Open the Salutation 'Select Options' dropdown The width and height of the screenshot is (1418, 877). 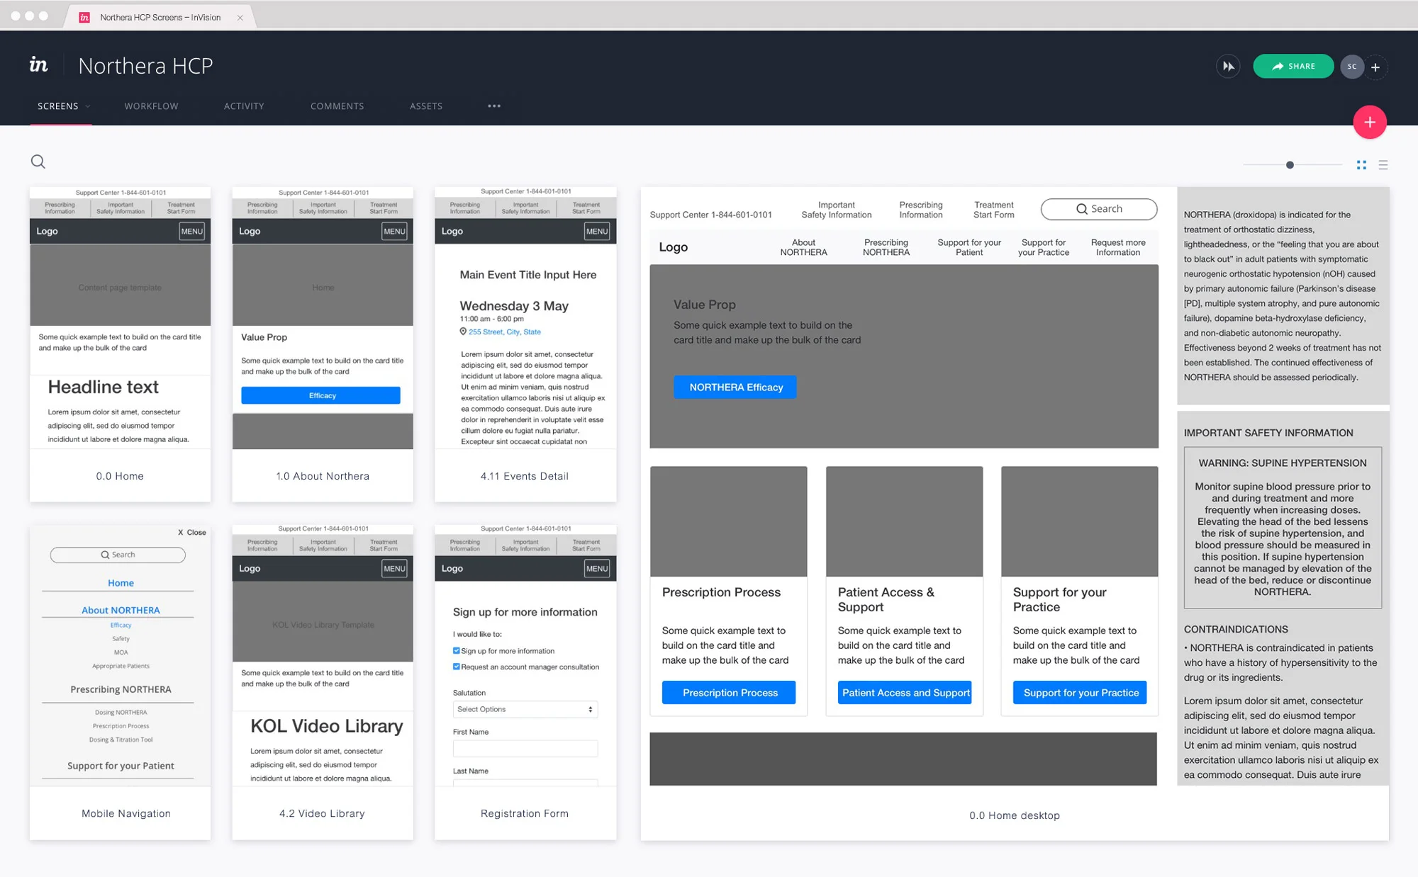click(x=525, y=708)
